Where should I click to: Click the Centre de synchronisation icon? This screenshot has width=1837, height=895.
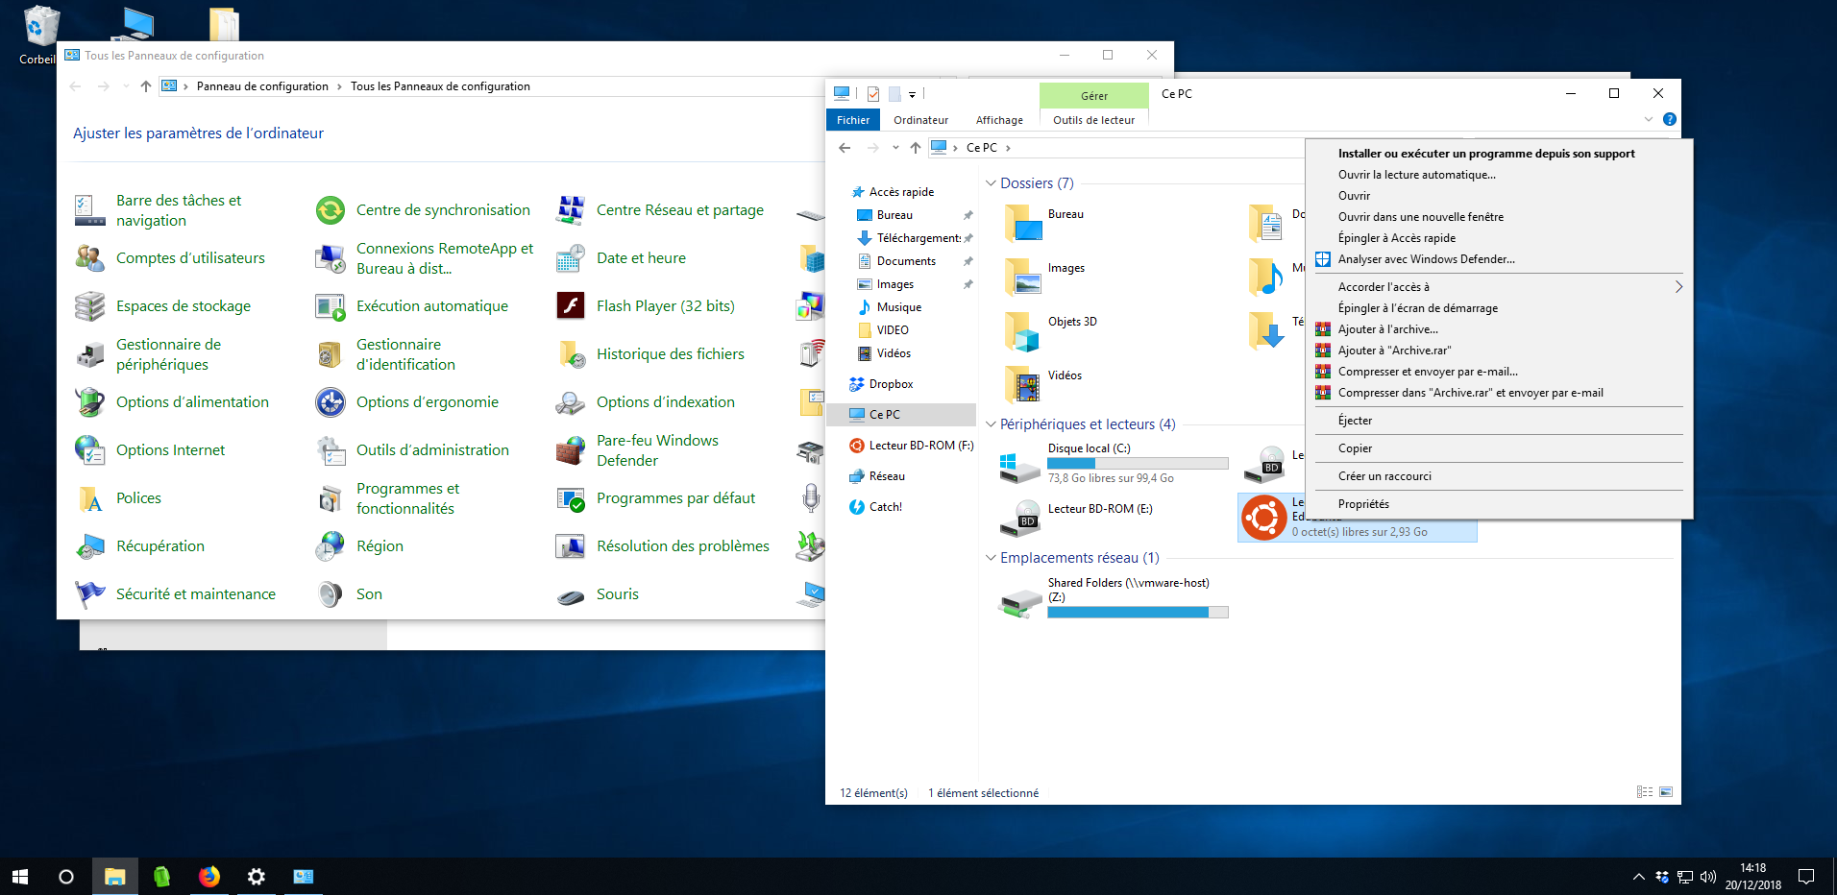coord(331,210)
